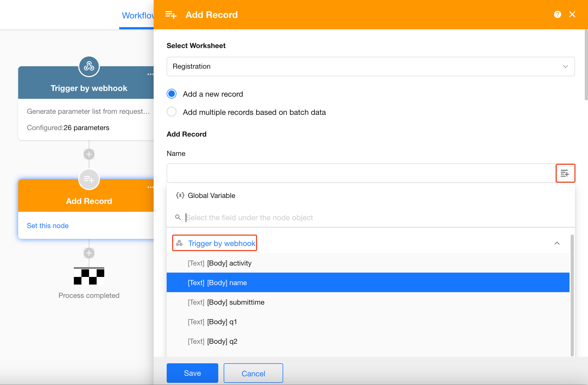
Task: Click the Set this node link
Action: click(48, 226)
